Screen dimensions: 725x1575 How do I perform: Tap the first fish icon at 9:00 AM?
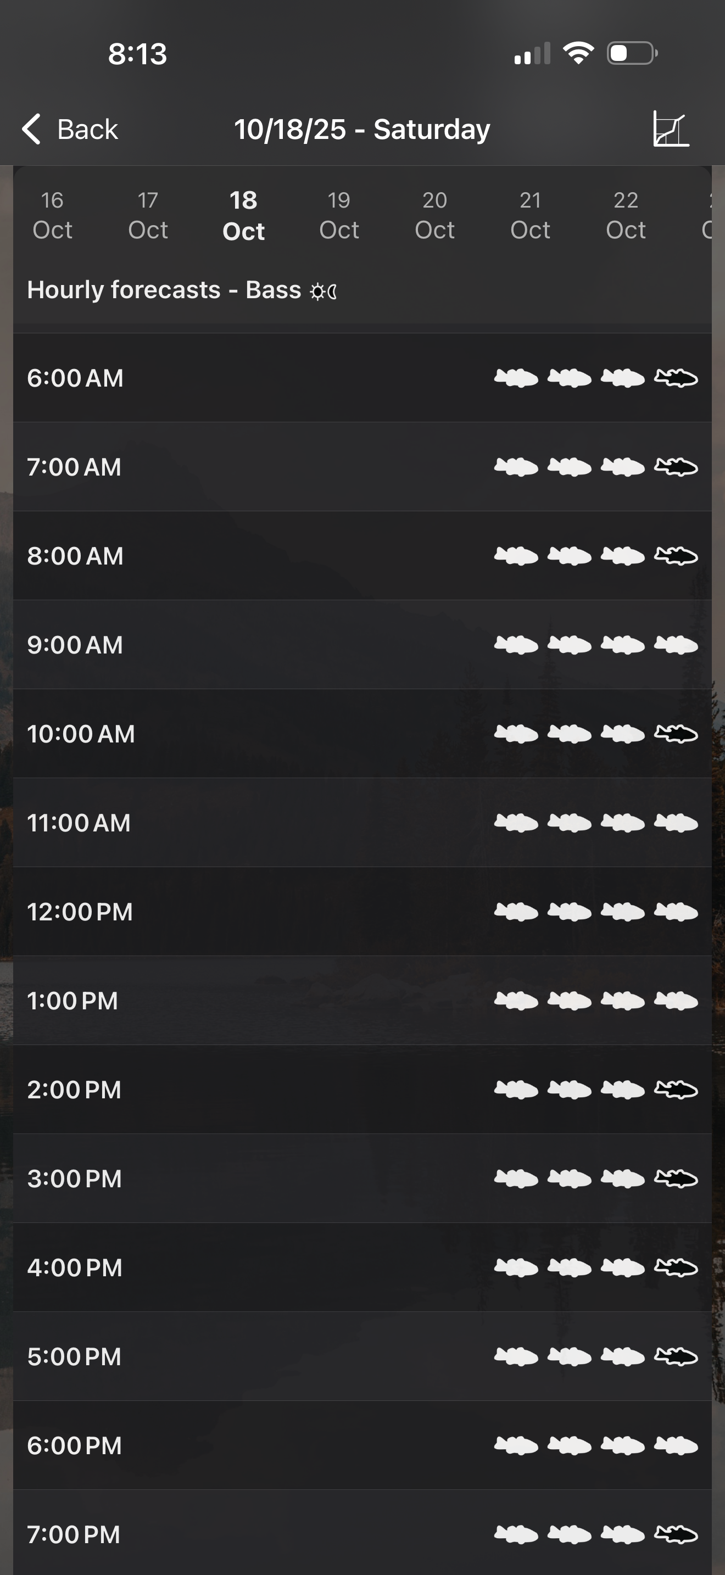[x=516, y=644]
